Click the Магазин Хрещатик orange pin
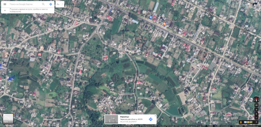261x127 pixels. pyautogui.click(x=164, y=24)
